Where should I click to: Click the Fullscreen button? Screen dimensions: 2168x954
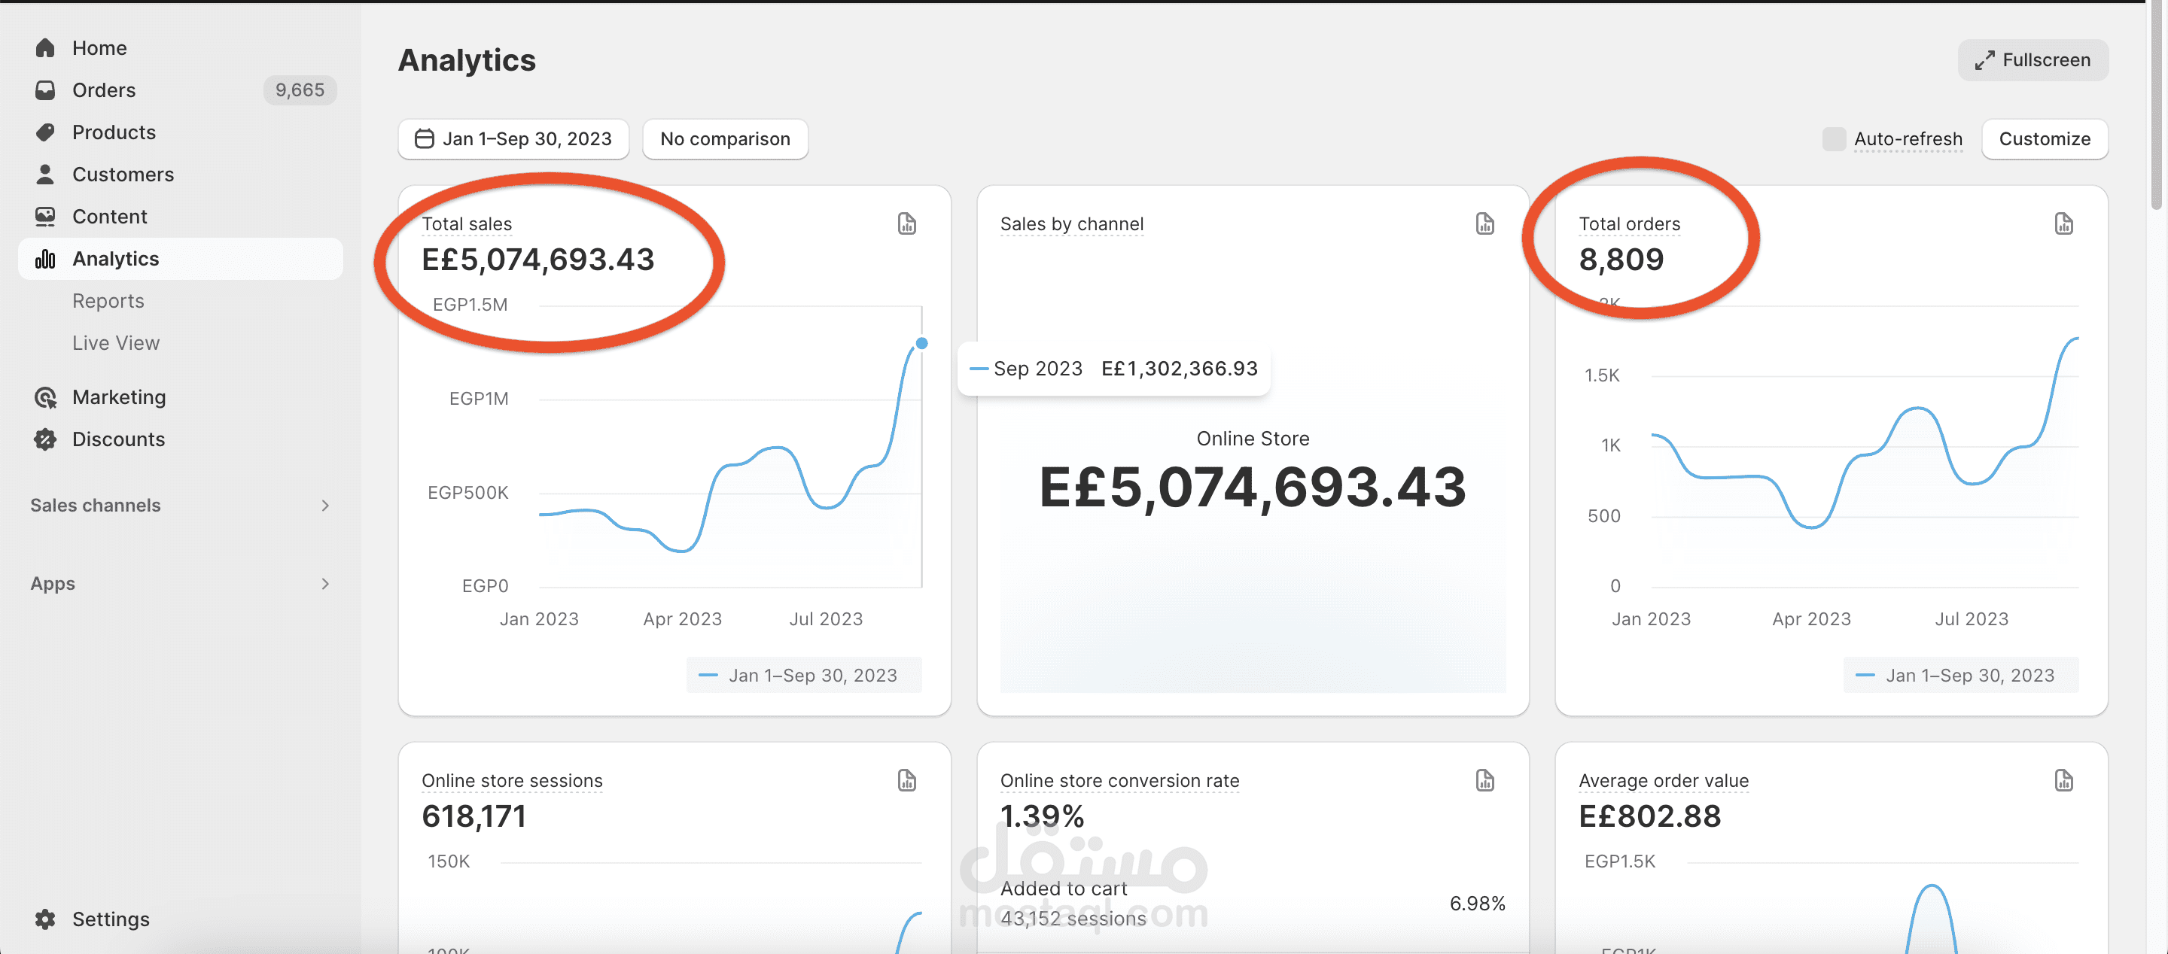coord(2032,59)
